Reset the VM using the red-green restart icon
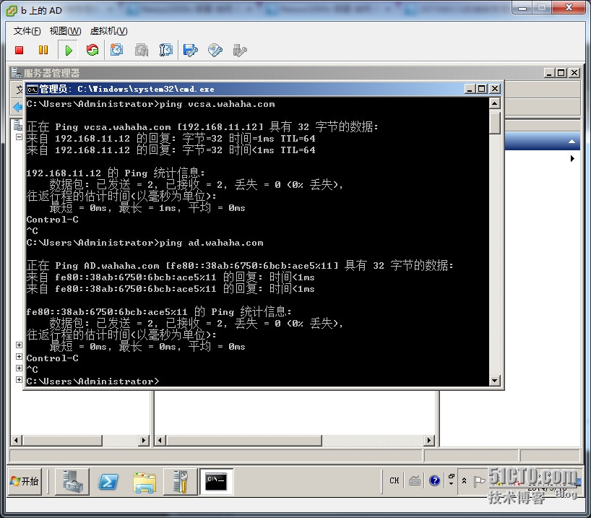 (x=92, y=50)
